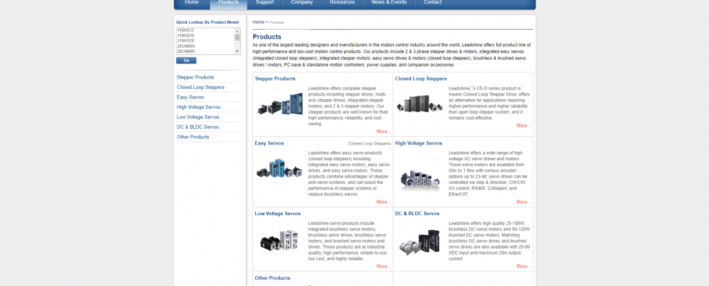Screen dimensions: 709x286
Task: Open the Closed Loop Steppers product image
Action: click(x=419, y=104)
